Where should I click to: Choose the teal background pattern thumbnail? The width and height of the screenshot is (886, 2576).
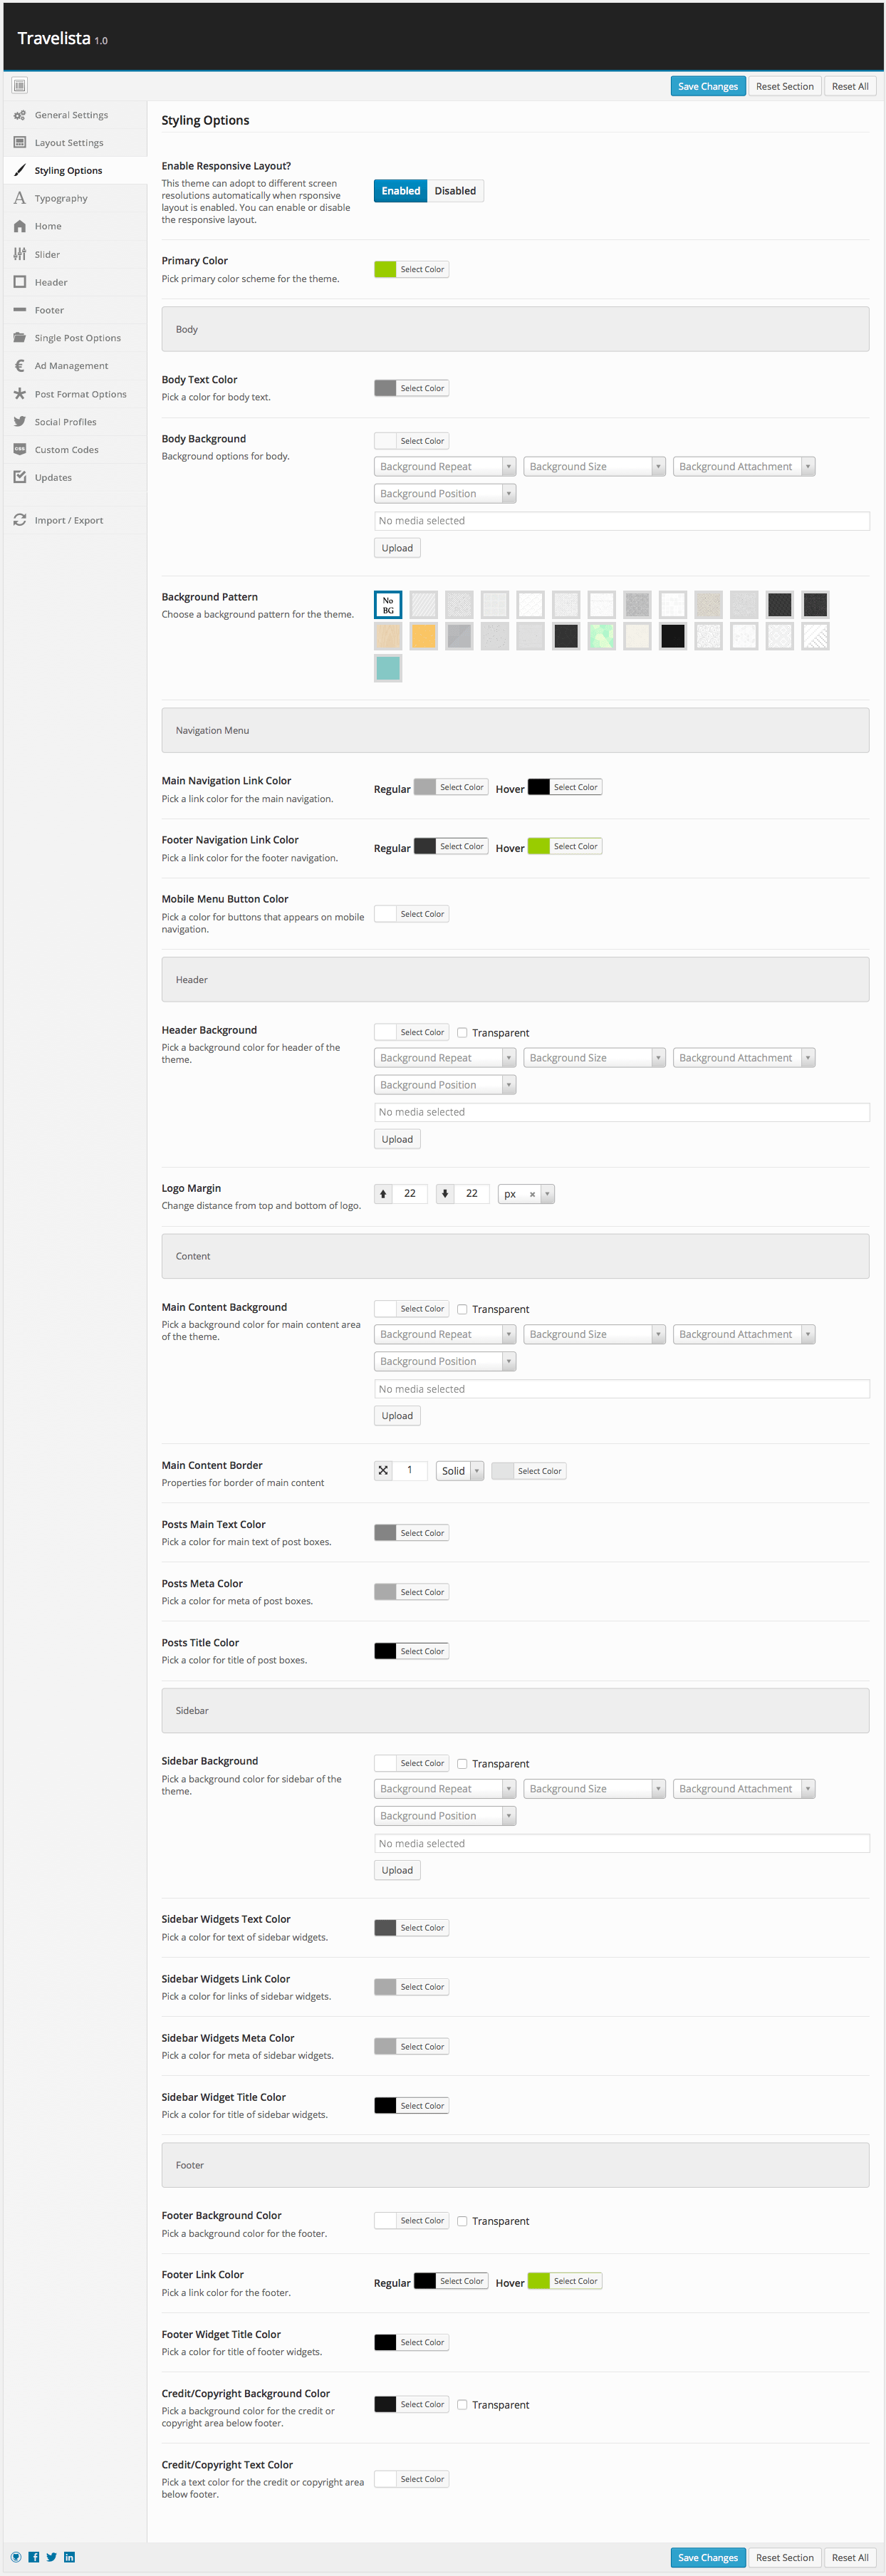[388, 668]
